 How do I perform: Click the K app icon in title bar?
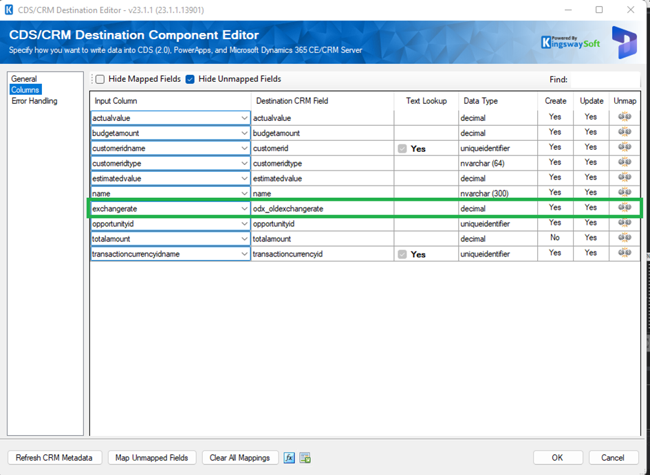9,10
